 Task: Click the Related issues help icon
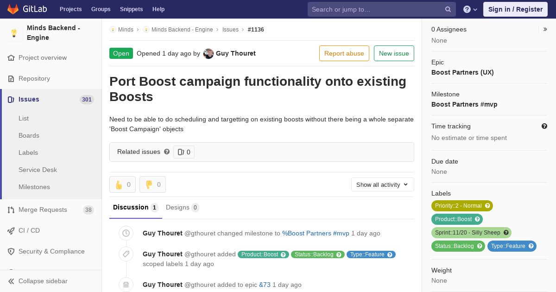167,152
